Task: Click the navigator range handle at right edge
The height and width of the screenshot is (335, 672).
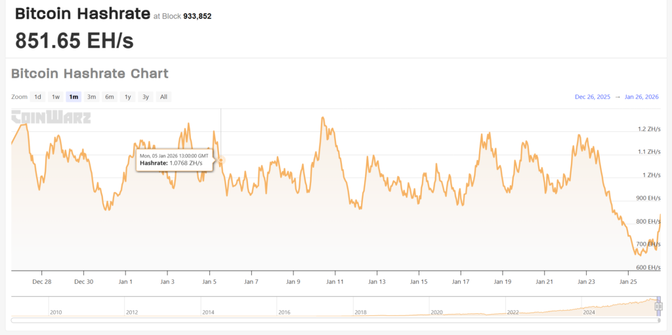Action: click(658, 306)
